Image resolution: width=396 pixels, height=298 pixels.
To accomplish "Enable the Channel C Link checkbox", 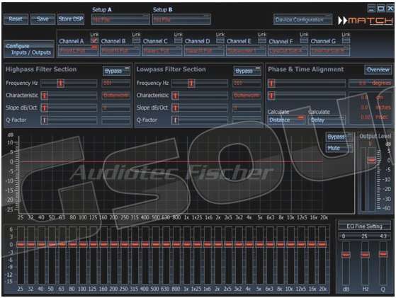I will (x=178, y=40).
